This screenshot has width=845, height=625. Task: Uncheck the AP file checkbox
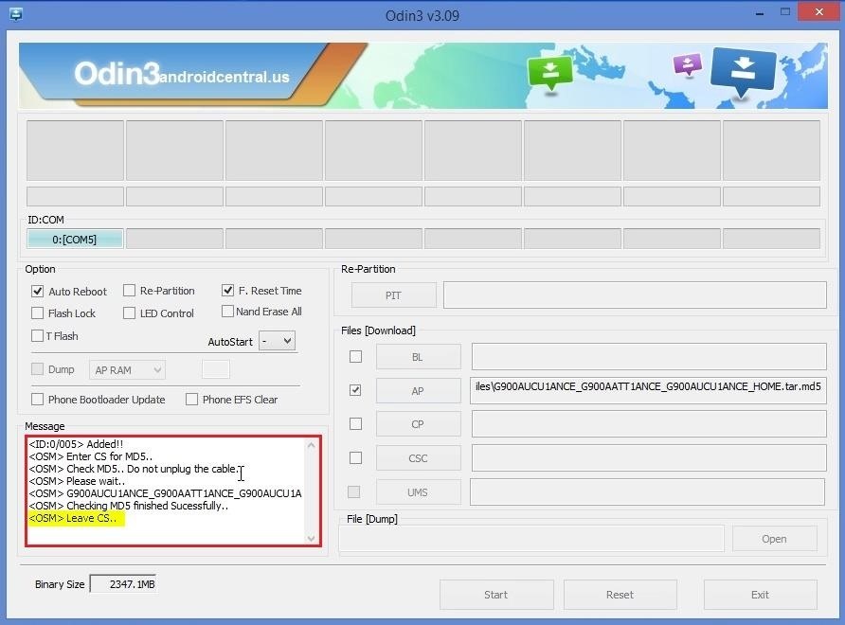[x=355, y=390]
